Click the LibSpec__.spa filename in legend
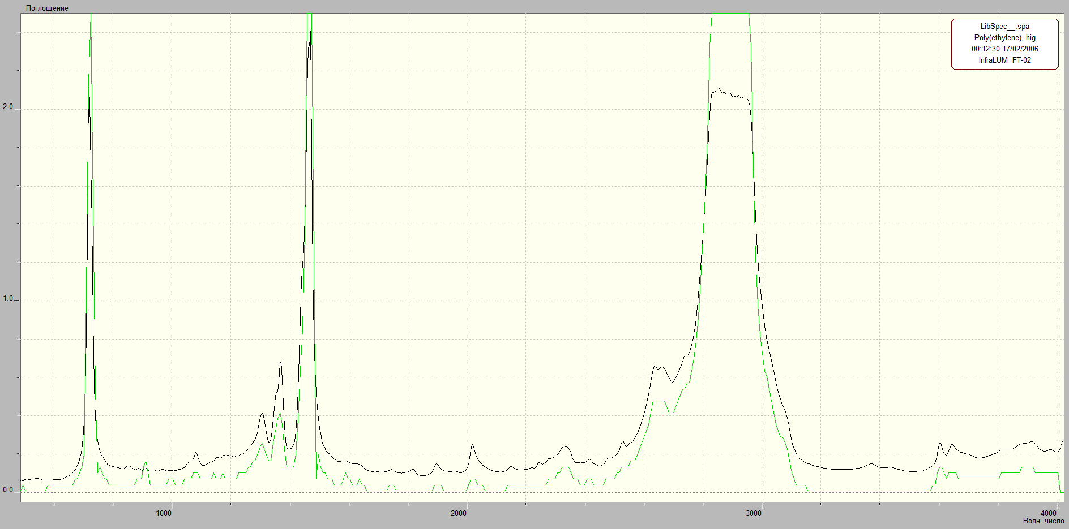1069x529 pixels. (1004, 27)
